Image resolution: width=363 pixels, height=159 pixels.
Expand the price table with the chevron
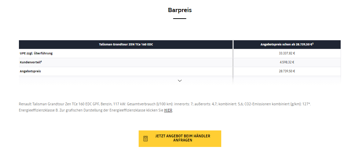pyautogui.click(x=180, y=81)
